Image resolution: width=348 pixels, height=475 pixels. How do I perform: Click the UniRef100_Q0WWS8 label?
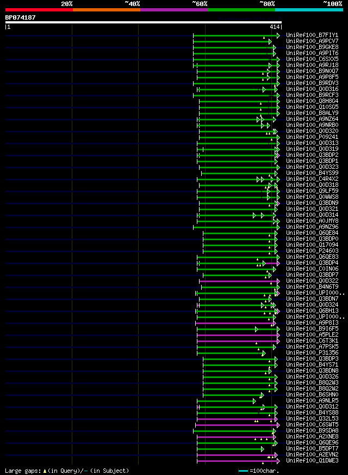312,197
